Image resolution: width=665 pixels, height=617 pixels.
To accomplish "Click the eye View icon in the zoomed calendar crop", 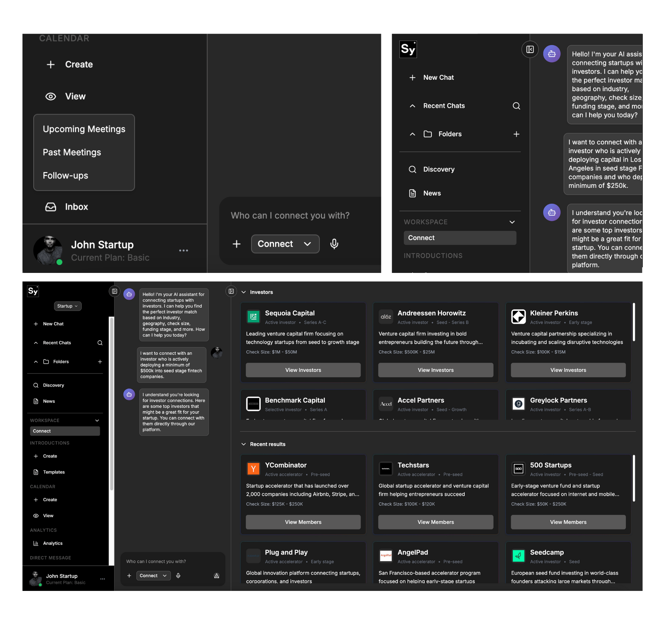I will click(51, 97).
